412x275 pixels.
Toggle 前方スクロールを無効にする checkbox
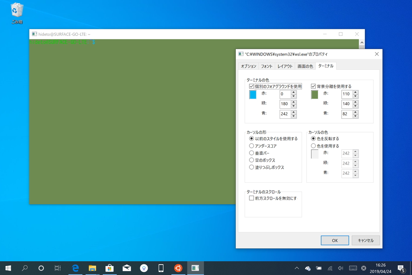(251, 198)
